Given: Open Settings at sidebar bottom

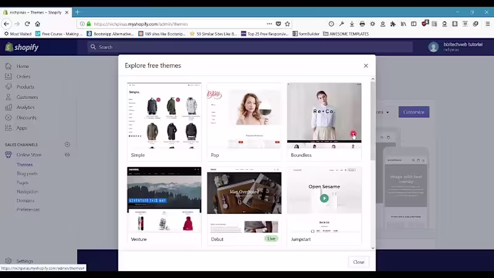Looking at the screenshot, I should coord(25,261).
